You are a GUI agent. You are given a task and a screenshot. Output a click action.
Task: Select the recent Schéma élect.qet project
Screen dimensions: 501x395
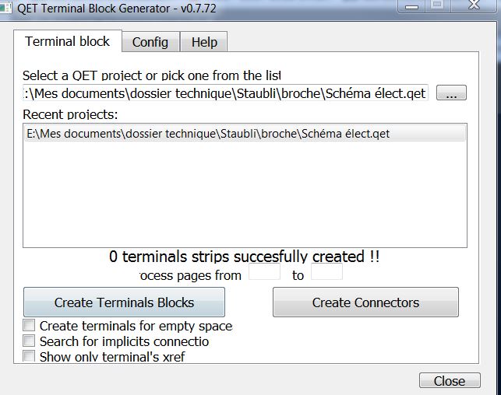click(x=207, y=134)
